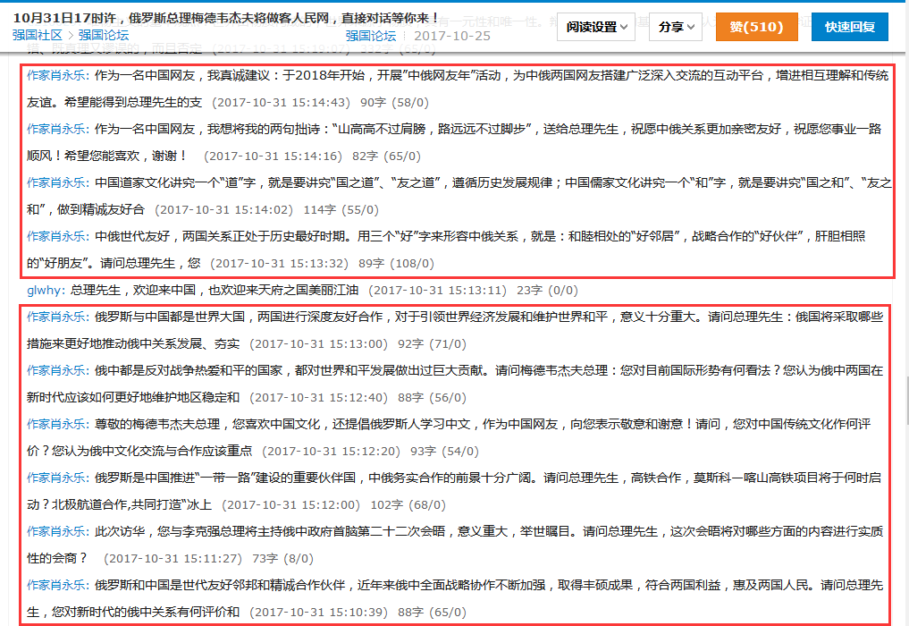Click the 90字 word count

coord(373,103)
